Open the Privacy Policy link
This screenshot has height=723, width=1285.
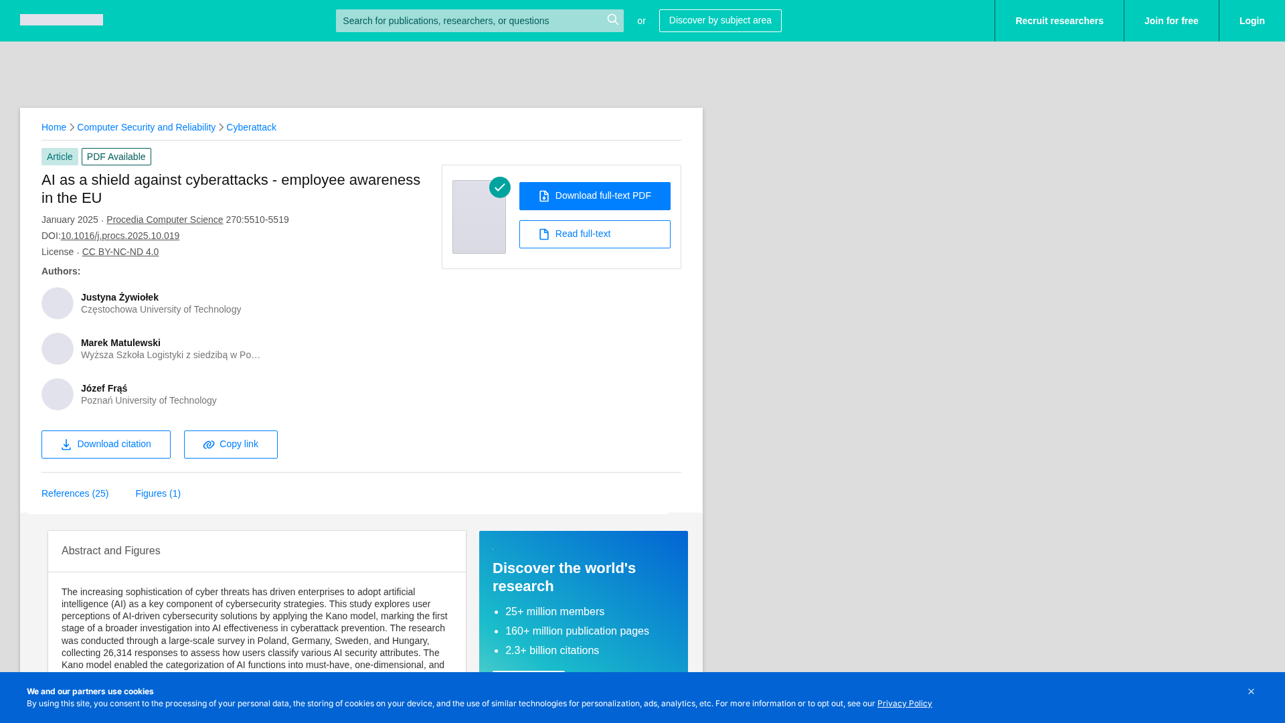904,704
